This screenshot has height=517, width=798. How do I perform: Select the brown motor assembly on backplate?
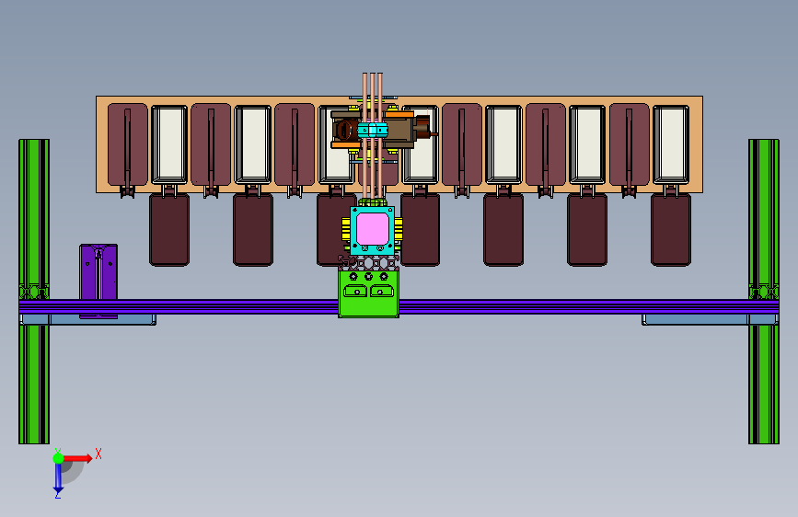pyautogui.click(x=382, y=130)
